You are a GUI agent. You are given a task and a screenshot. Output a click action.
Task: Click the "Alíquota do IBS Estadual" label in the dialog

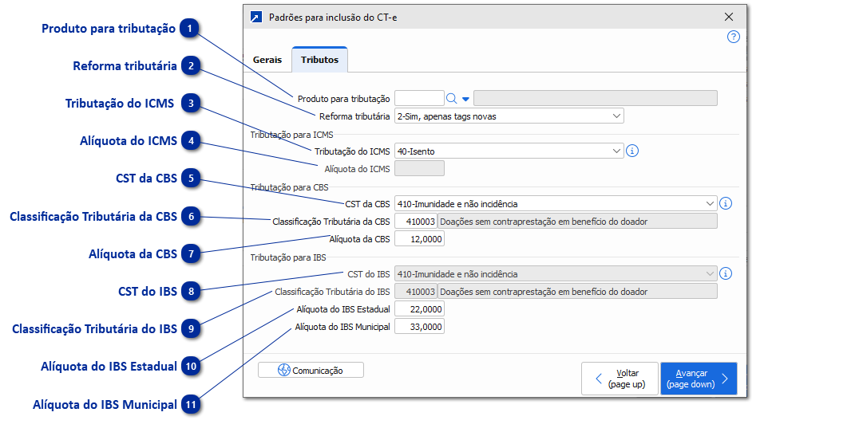[x=343, y=308]
